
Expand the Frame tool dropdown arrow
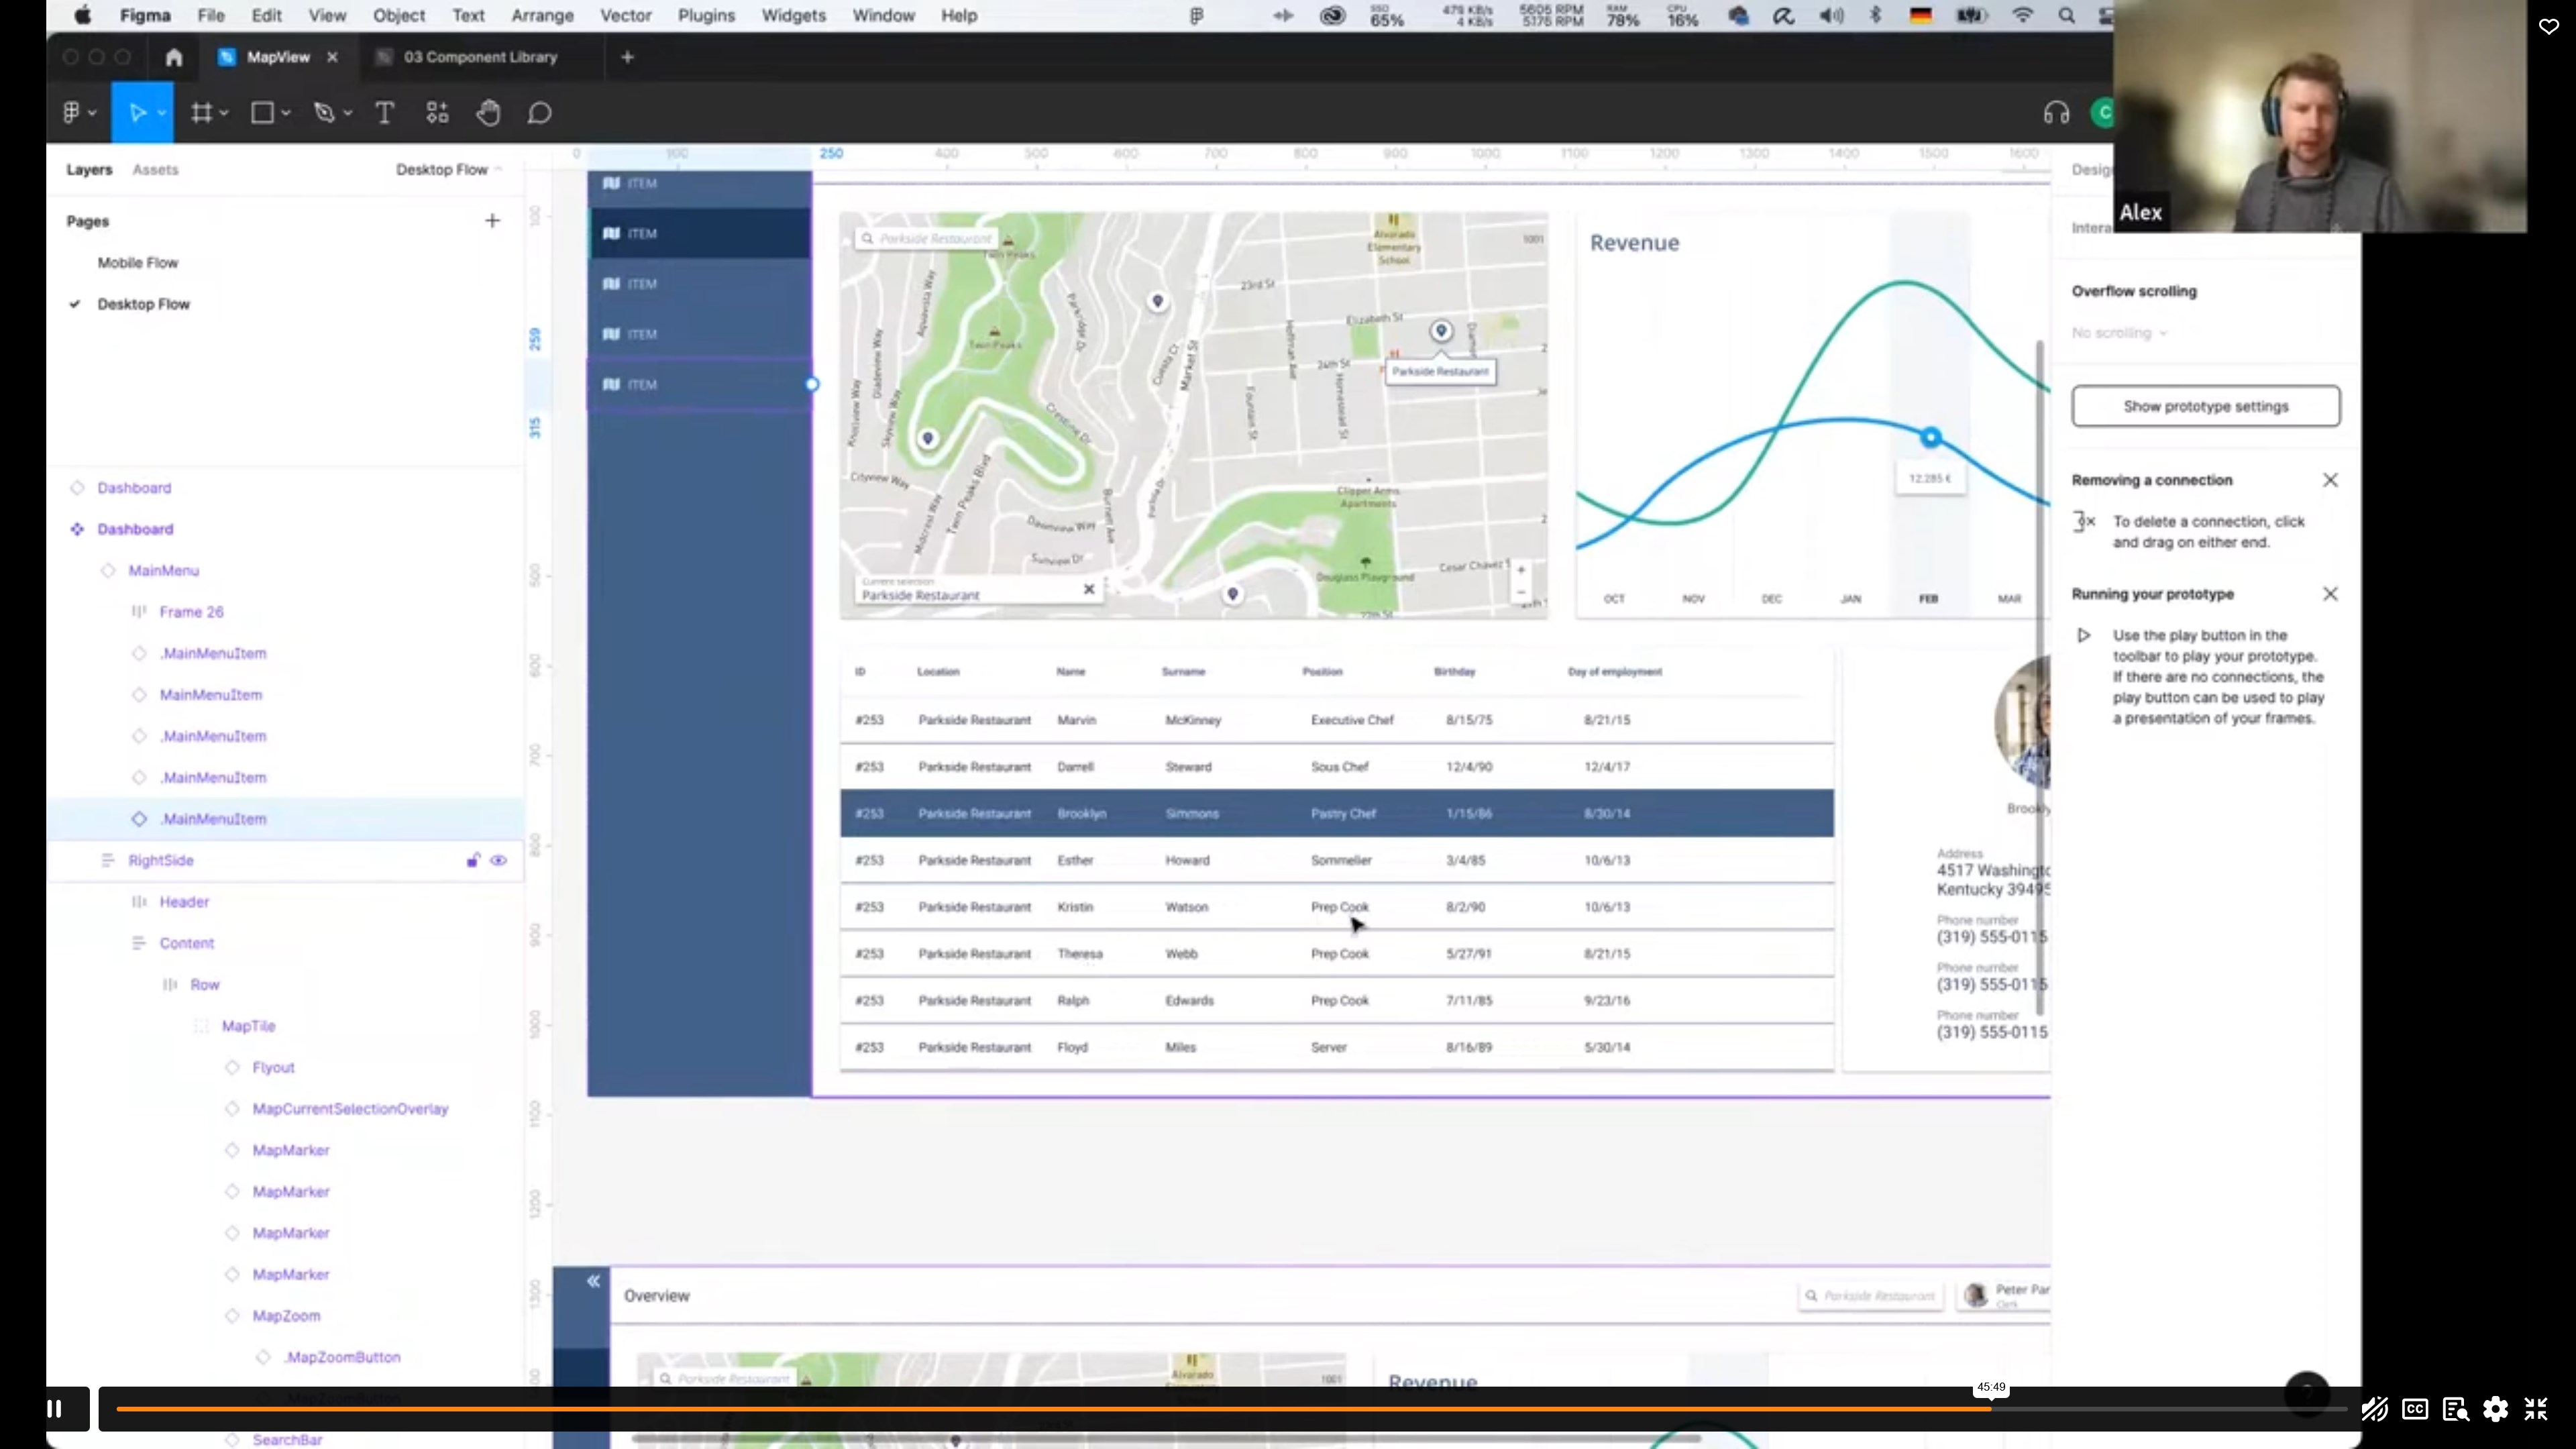tap(225, 113)
